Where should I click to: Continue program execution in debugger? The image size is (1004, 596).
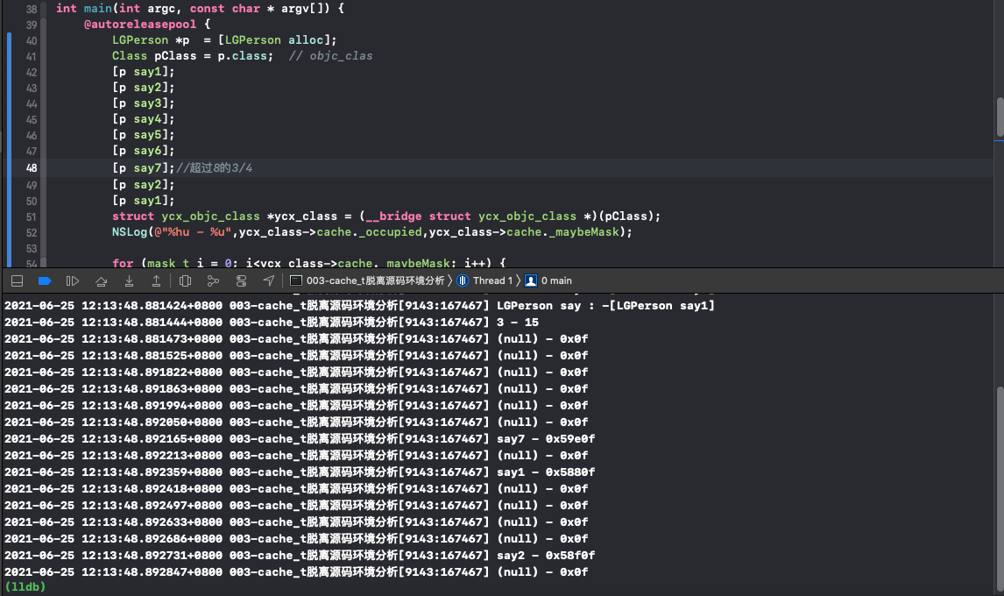pyautogui.click(x=73, y=280)
